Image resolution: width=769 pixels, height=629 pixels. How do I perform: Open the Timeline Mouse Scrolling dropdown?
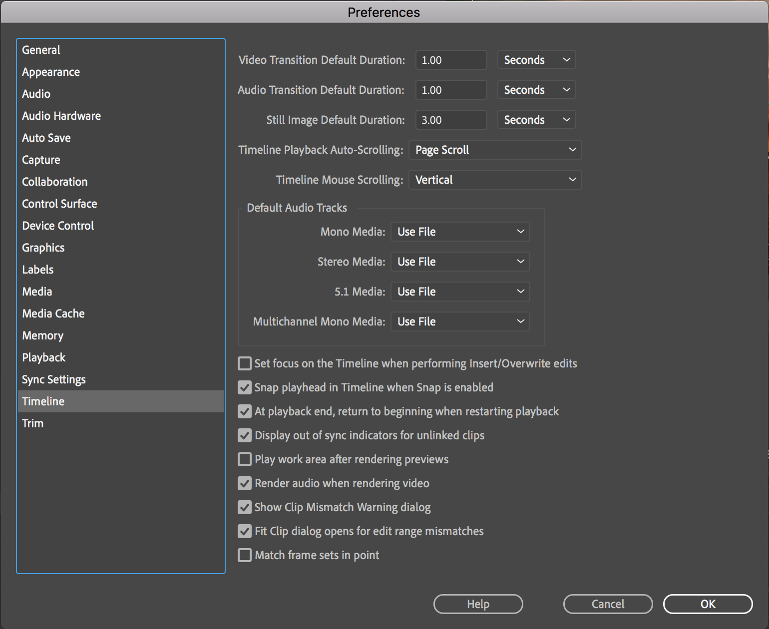click(x=494, y=180)
